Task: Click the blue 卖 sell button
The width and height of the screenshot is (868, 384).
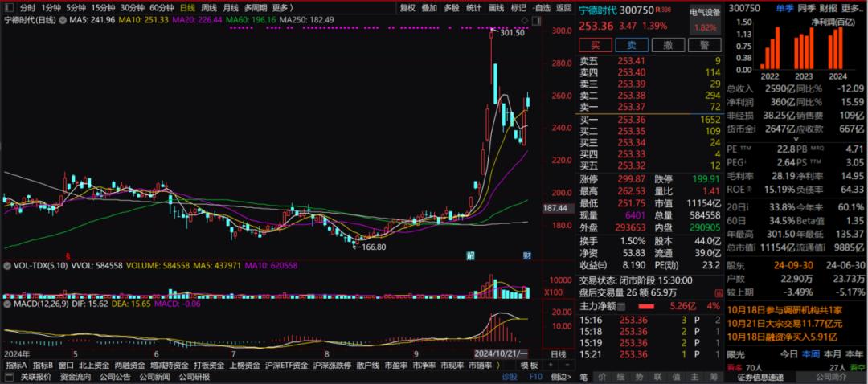Action: (x=632, y=46)
